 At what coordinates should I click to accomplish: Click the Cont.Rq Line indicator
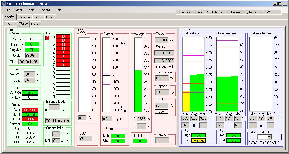coord(30,93)
